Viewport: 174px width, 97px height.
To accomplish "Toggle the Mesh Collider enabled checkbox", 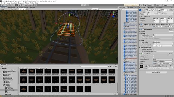I will (x=143, y=54).
